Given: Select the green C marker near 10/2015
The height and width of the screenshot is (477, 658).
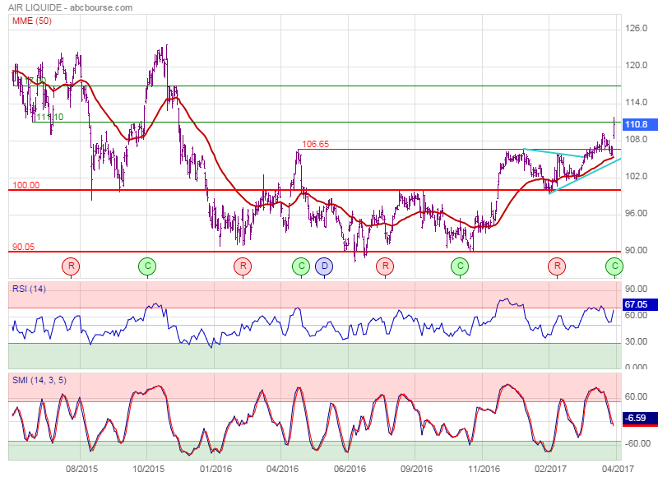Looking at the screenshot, I should click(x=147, y=266).
